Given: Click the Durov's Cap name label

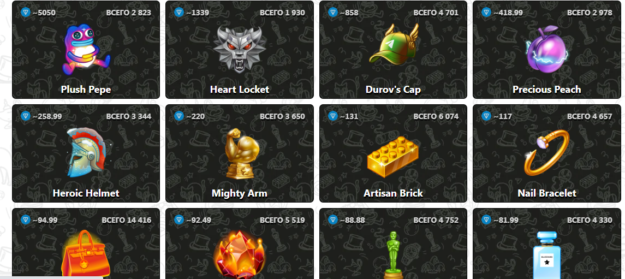Looking at the screenshot, I should pos(393,90).
